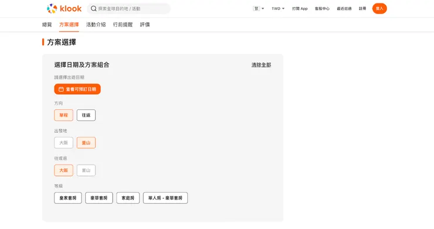The height and width of the screenshot is (229, 434).
Task: Pick the 家庭房 class option
Action: pyautogui.click(x=128, y=198)
